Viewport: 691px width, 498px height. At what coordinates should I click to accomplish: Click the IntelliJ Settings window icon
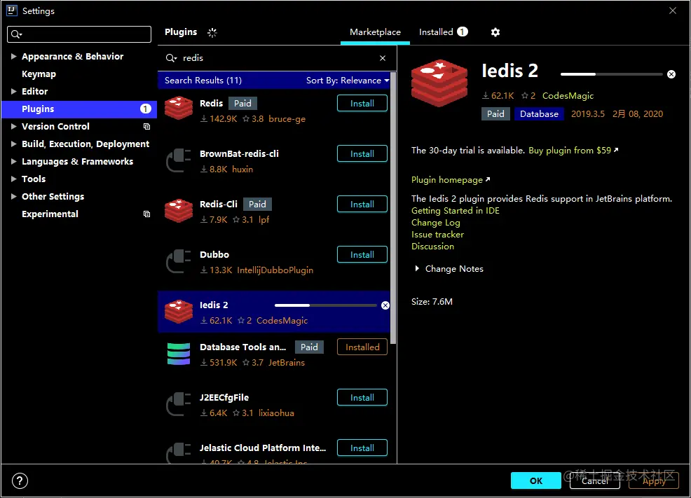[11, 11]
